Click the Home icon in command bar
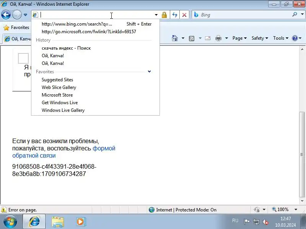This screenshot has height=229, width=306. point(175,38)
